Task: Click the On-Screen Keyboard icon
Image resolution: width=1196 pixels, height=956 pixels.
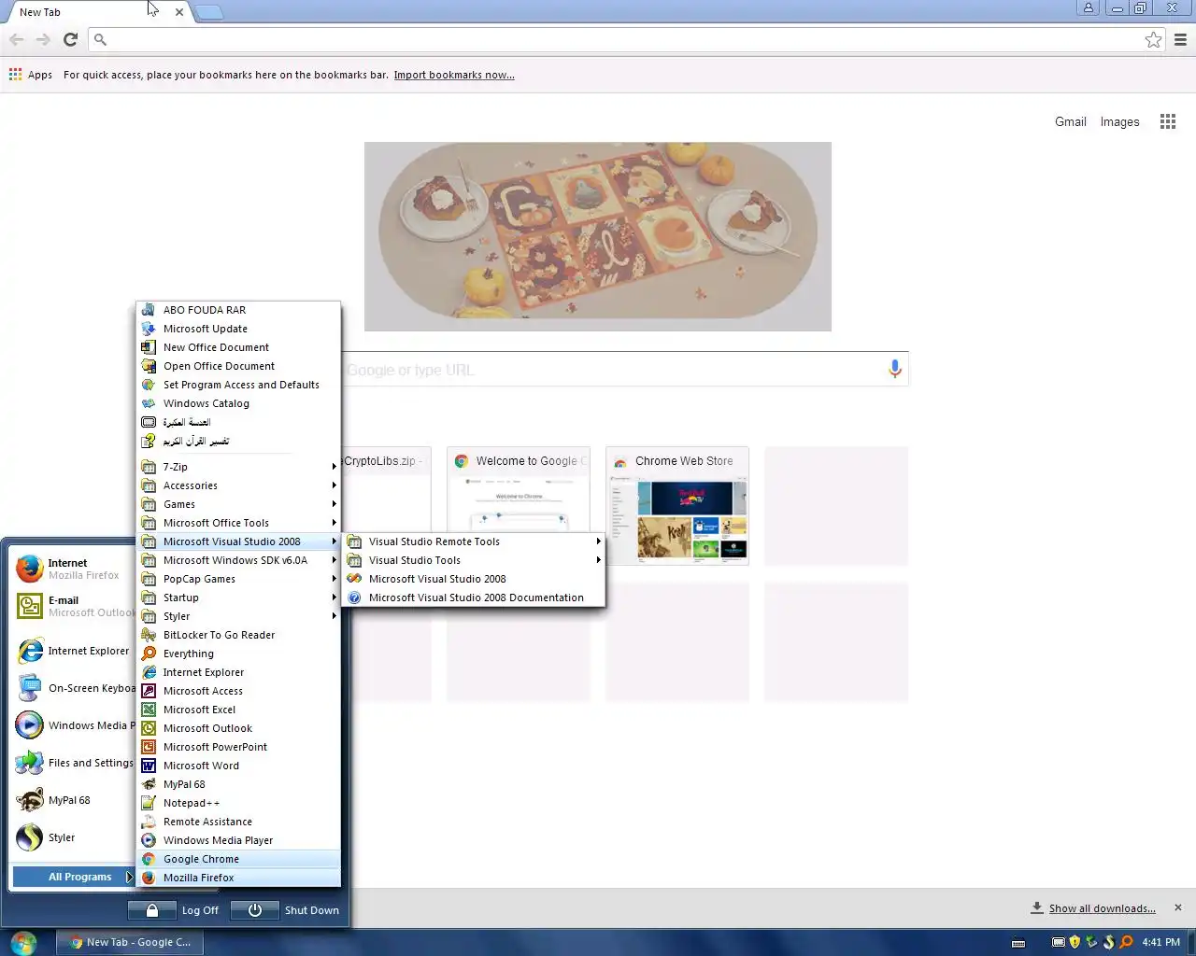Action: point(30,688)
